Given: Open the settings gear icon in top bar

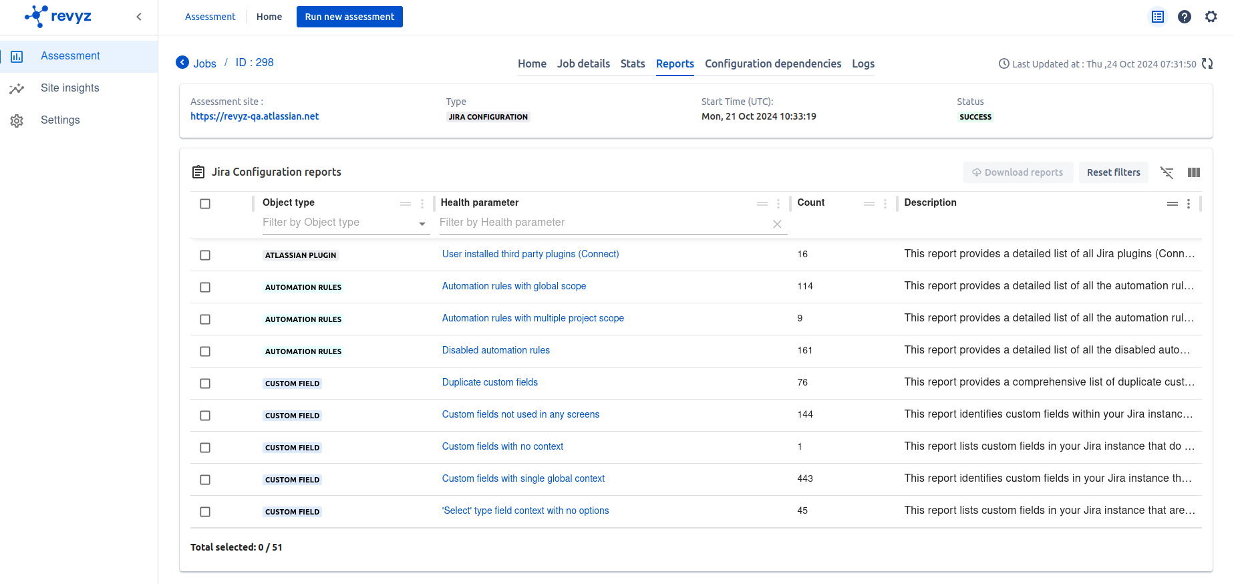Looking at the screenshot, I should point(1211,17).
